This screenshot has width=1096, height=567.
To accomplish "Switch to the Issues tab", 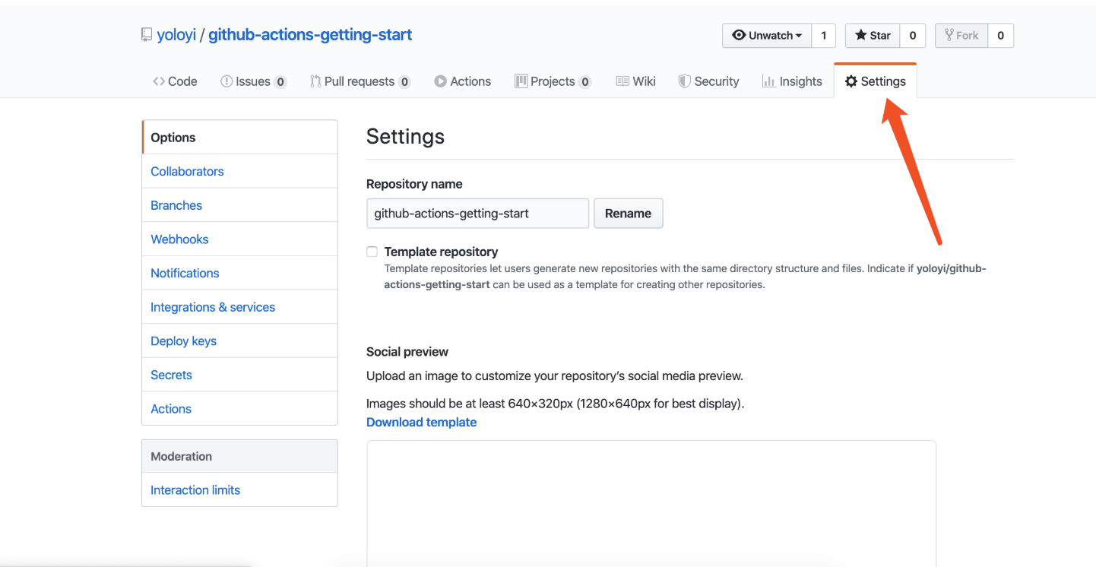I will coord(253,81).
